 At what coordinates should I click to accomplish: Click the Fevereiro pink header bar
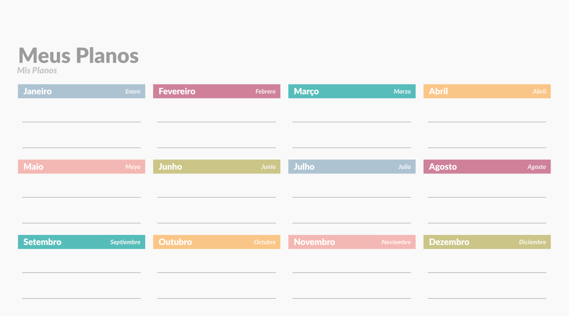(x=216, y=91)
